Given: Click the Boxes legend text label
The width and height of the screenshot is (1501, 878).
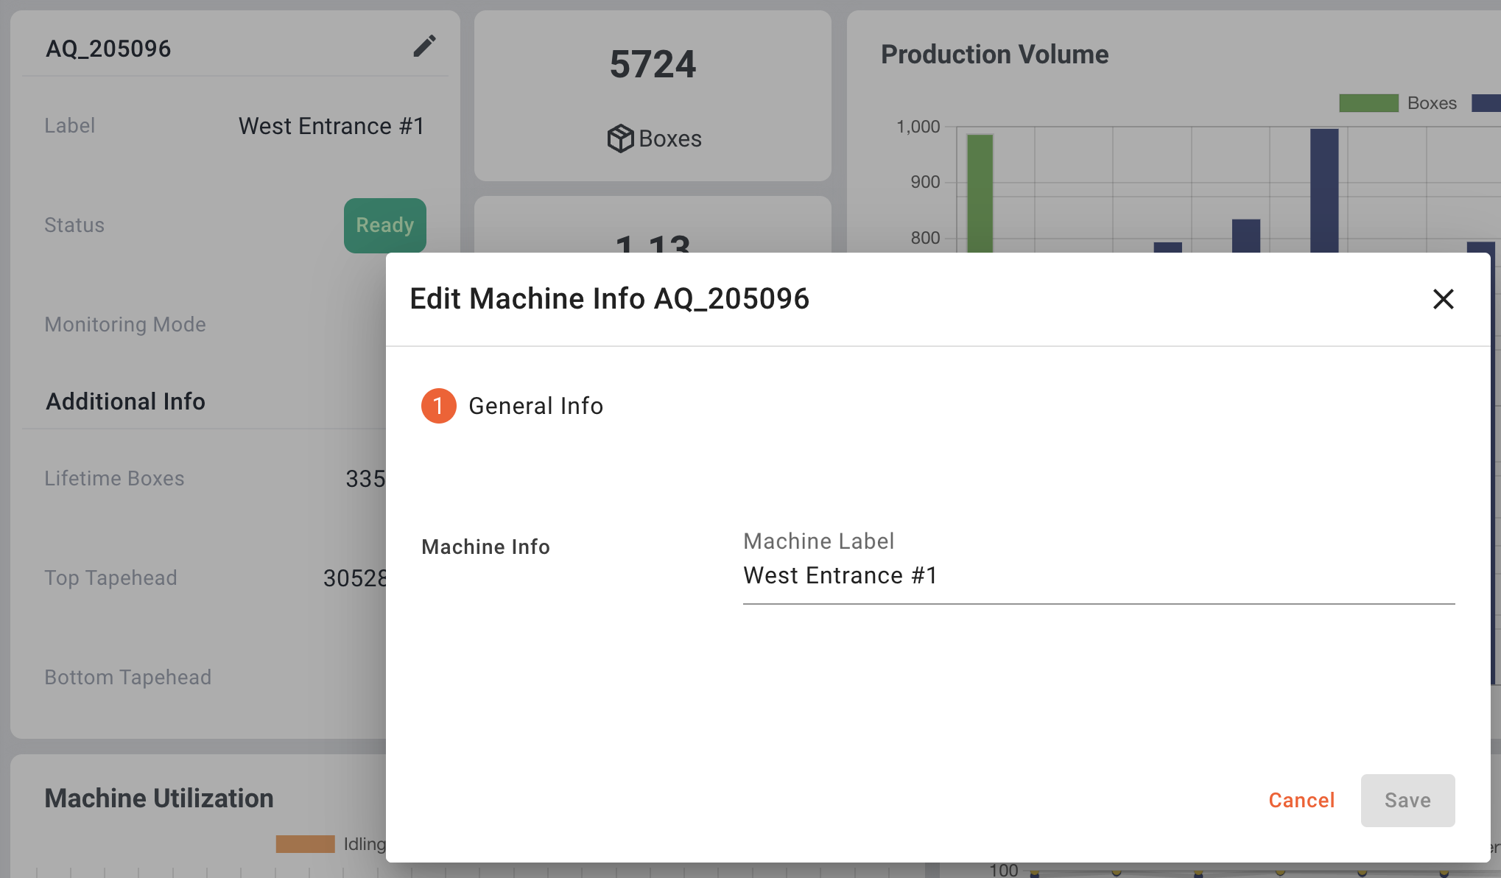Looking at the screenshot, I should click(x=1431, y=103).
